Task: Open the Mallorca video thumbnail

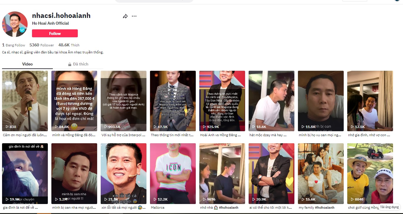Action: [173, 173]
